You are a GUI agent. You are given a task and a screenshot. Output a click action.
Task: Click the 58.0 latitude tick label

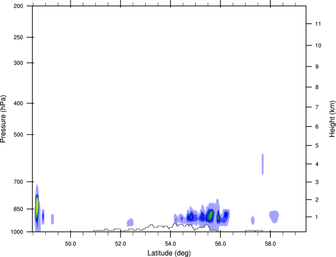(270, 244)
